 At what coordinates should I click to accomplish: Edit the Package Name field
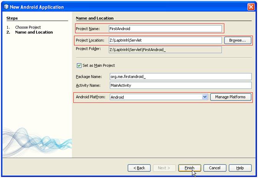point(181,77)
